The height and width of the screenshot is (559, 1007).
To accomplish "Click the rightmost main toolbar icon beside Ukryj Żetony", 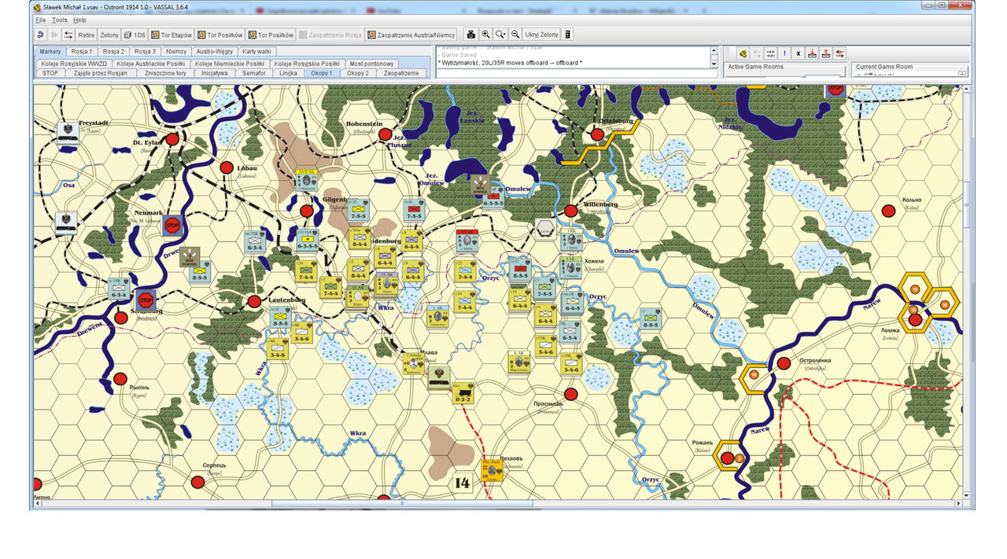I will (x=568, y=35).
